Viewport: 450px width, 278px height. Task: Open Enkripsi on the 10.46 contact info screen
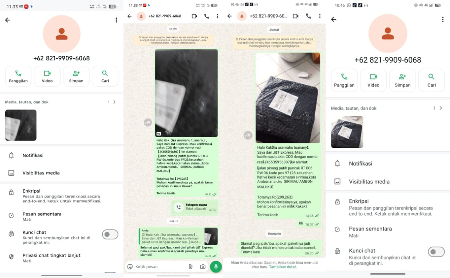point(388,207)
